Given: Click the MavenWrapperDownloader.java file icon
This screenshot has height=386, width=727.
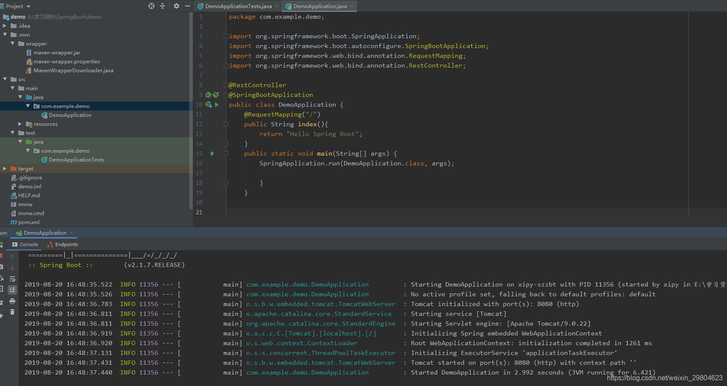Looking at the screenshot, I should click(29, 71).
